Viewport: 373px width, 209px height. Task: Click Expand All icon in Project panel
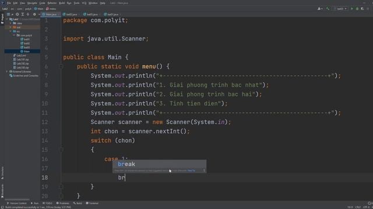[x=23, y=15]
